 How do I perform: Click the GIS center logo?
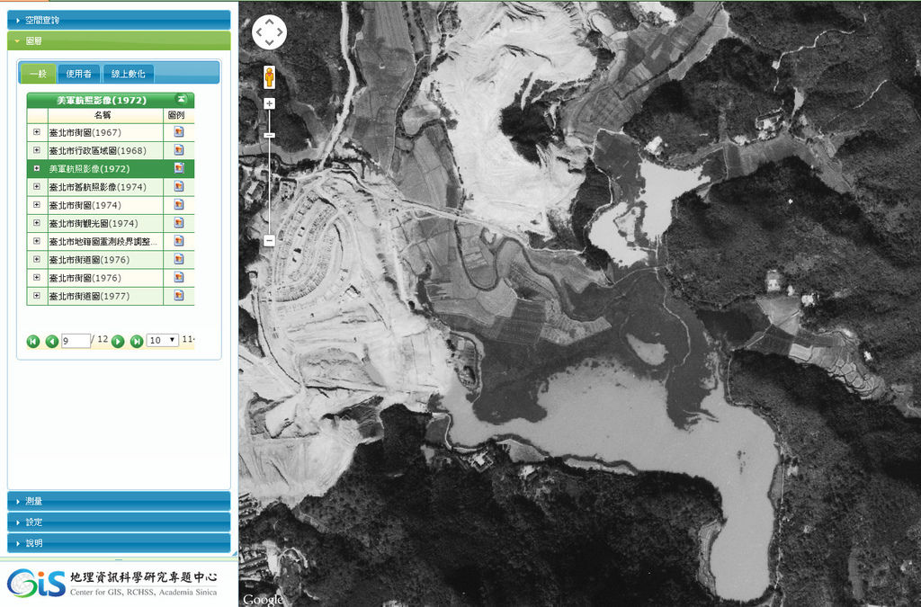[x=112, y=584]
